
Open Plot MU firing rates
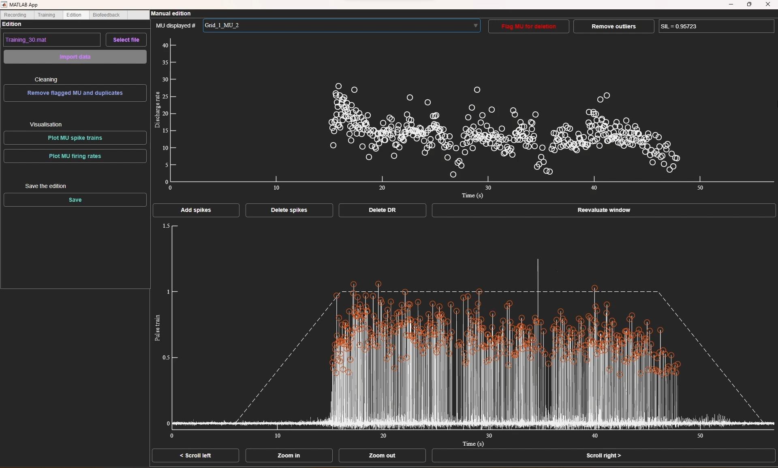click(75, 156)
